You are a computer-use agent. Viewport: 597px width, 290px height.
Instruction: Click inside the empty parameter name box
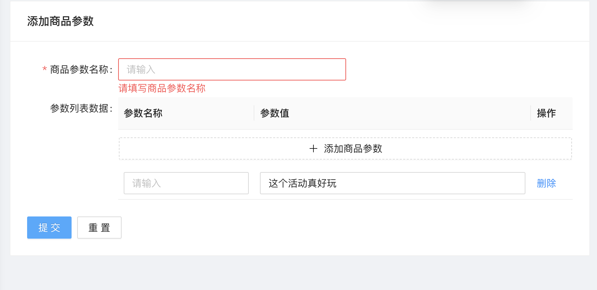[x=186, y=183]
